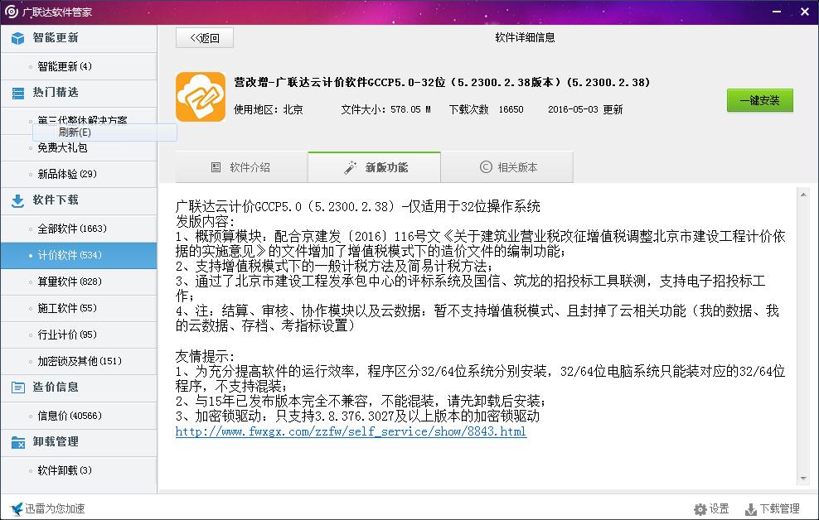
Task: Select 算量软件 (828) category
Action: click(79, 282)
